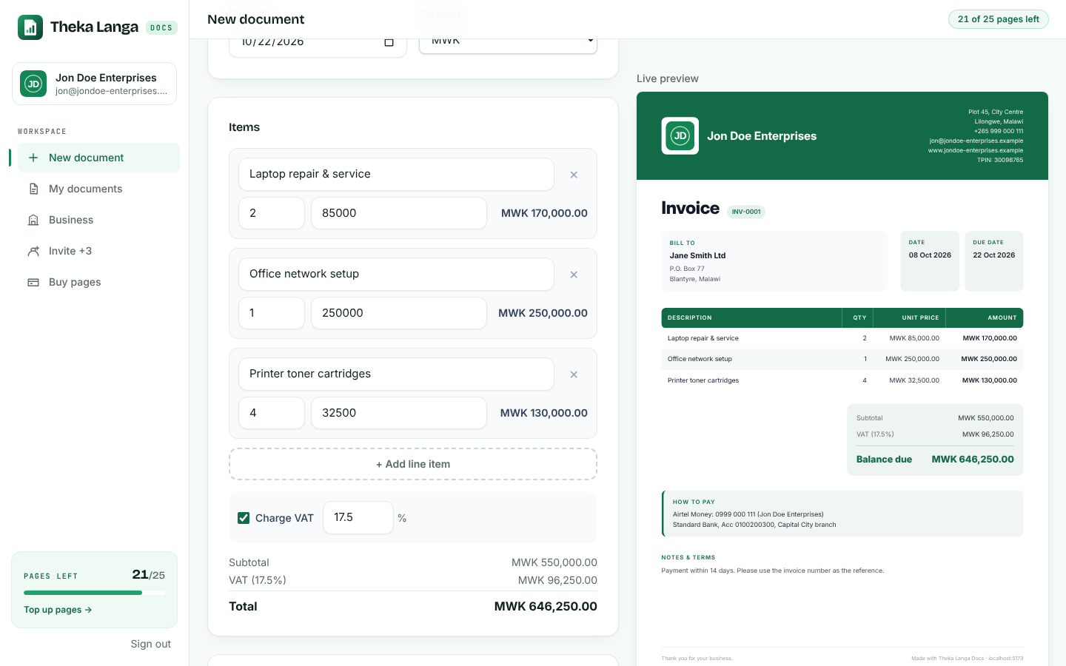Click the Theka Langa logo icon
The image size is (1066, 666).
pos(30,27)
